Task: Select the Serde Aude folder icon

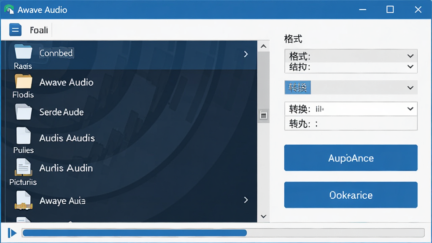Action: point(23,111)
